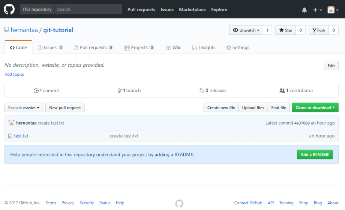Open commit hash 4a37009
Viewport: 345px width, 210px height.
tap(302, 123)
